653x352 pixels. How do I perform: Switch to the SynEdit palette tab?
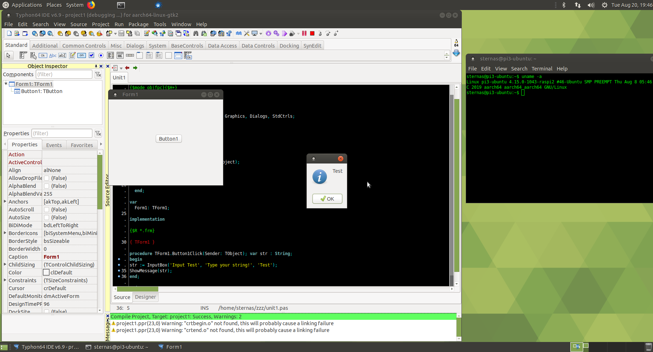point(312,46)
